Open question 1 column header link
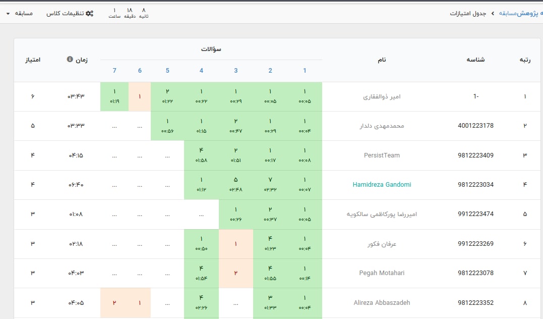Screen dimensions: 543x319 coord(305,71)
